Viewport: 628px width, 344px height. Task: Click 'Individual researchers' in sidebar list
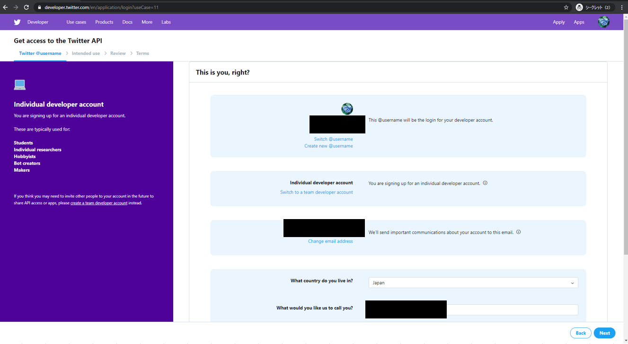pyautogui.click(x=37, y=150)
